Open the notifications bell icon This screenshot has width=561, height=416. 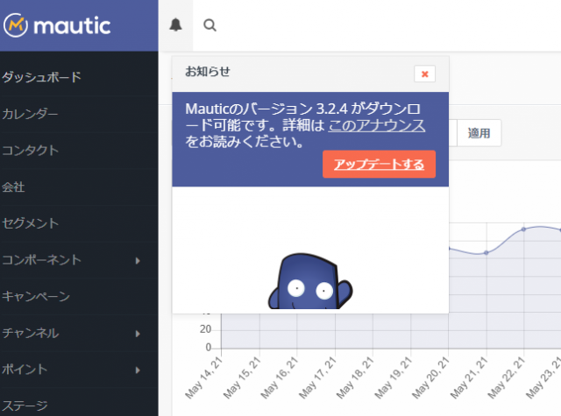pyautogui.click(x=175, y=25)
